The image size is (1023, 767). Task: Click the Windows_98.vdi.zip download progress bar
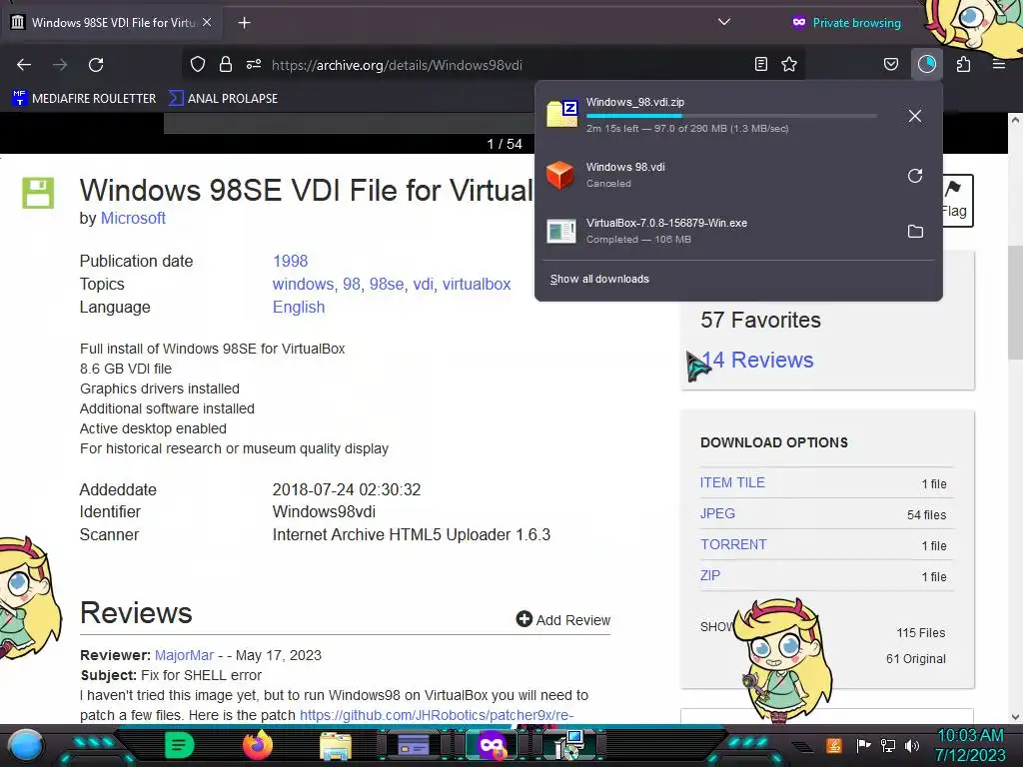tap(730, 116)
